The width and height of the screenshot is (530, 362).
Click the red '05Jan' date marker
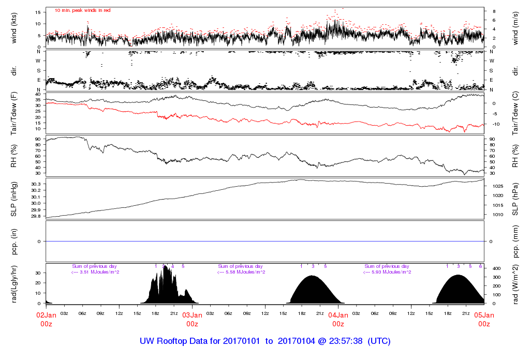pyautogui.click(x=484, y=315)
